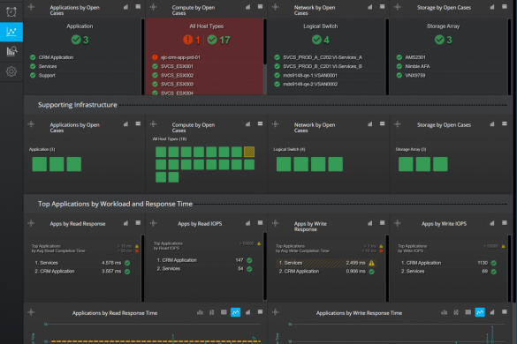Toggle the active line chart view on Applications by Read Response Time

point(235,312)
